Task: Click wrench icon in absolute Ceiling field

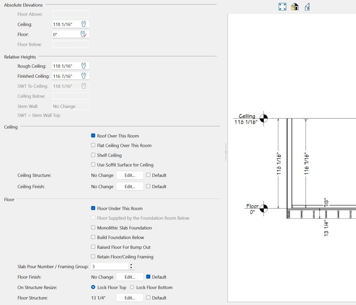Action: pyautogui.click(x=84, y=24)
